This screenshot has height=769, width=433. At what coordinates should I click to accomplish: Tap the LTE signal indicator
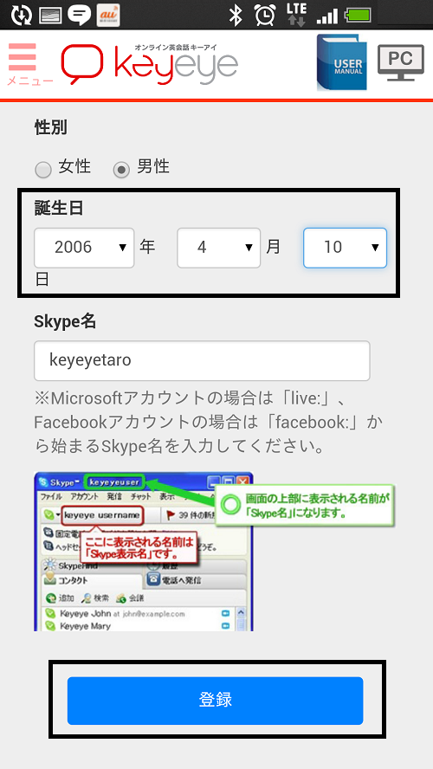pos(296,15)
